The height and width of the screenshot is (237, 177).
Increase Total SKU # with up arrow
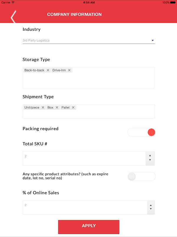tap(150, 156)
